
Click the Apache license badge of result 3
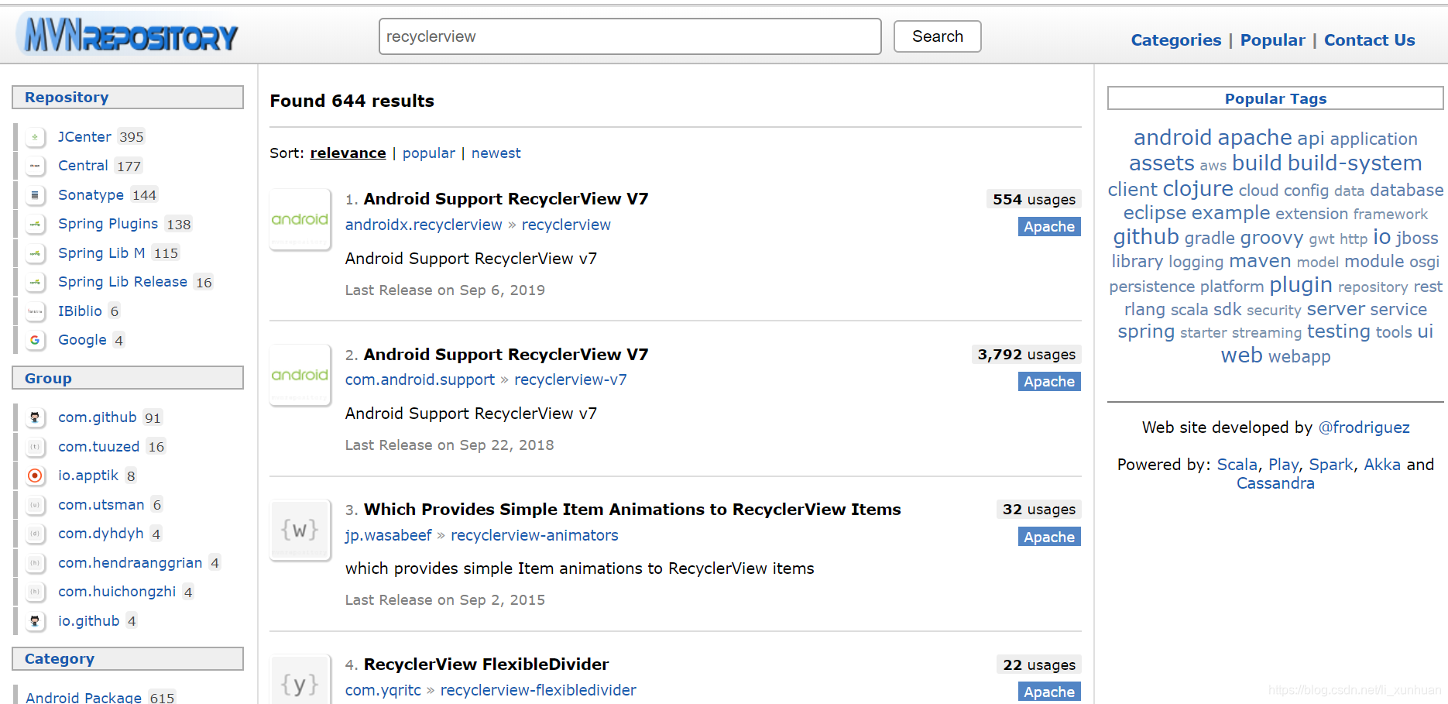(1048, 537)
